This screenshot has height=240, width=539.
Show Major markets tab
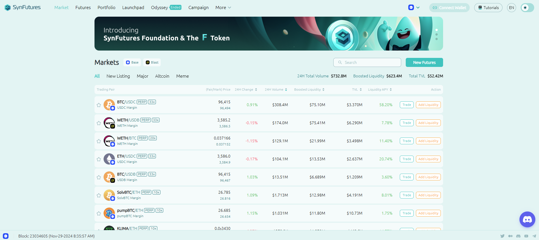pyautogui.click(x=143, y=76)
